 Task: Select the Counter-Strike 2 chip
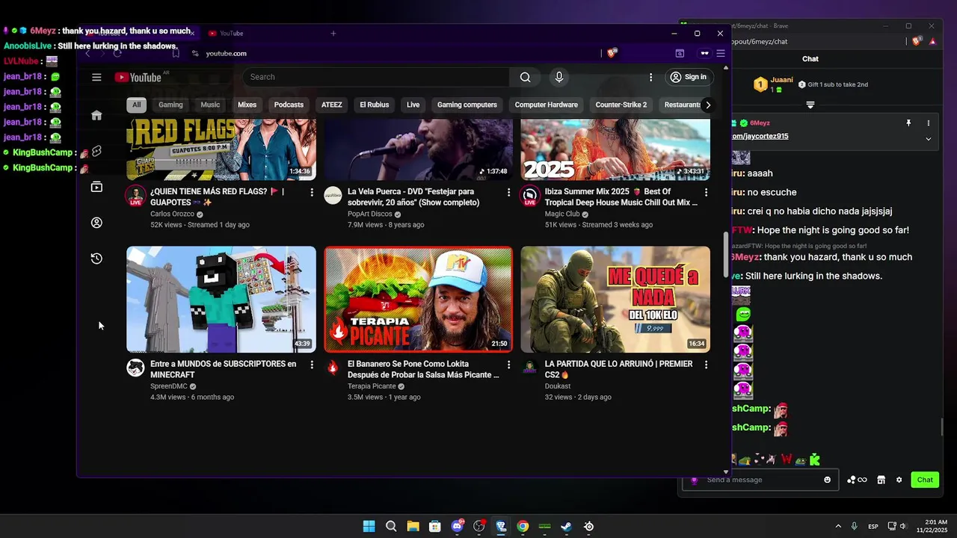point(621,105)
